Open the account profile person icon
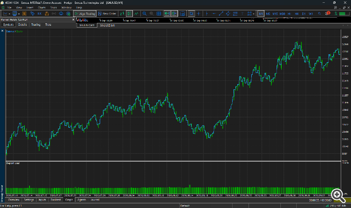The width and height of the screenshot is (351, 208). pos(336,14)
